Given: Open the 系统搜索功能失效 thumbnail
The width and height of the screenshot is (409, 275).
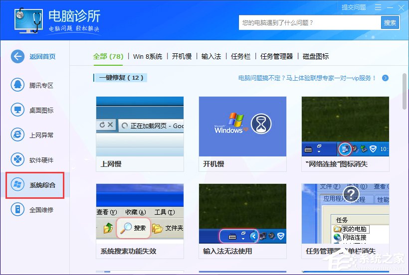Looking at the screenshot, I should [140, 214].
